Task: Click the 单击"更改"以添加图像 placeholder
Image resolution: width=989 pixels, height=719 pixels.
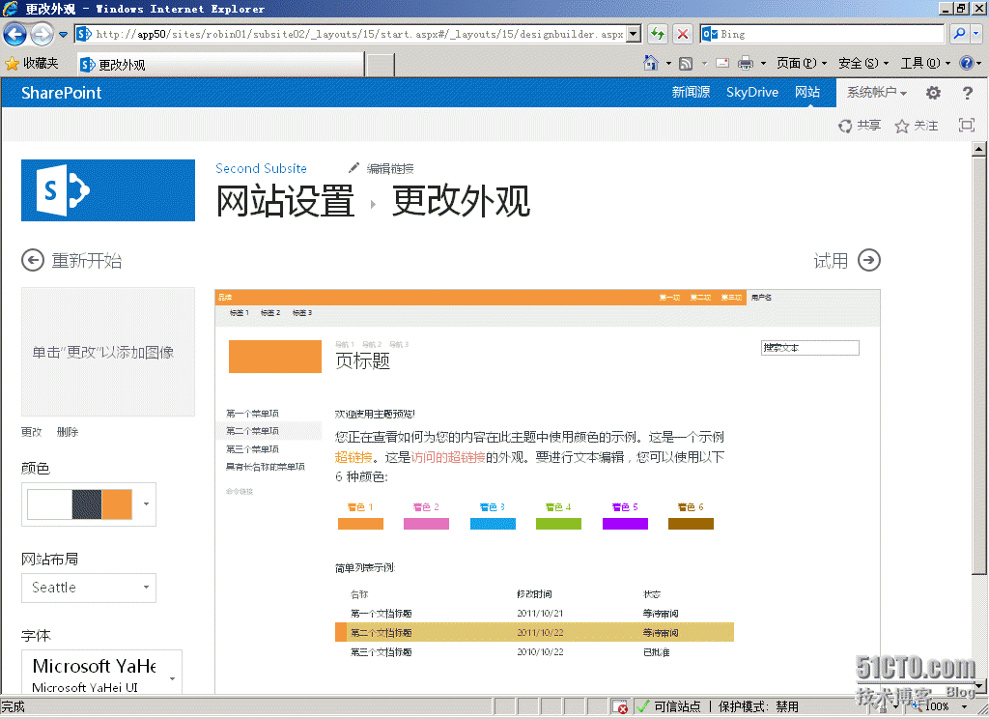Action: 108,352
